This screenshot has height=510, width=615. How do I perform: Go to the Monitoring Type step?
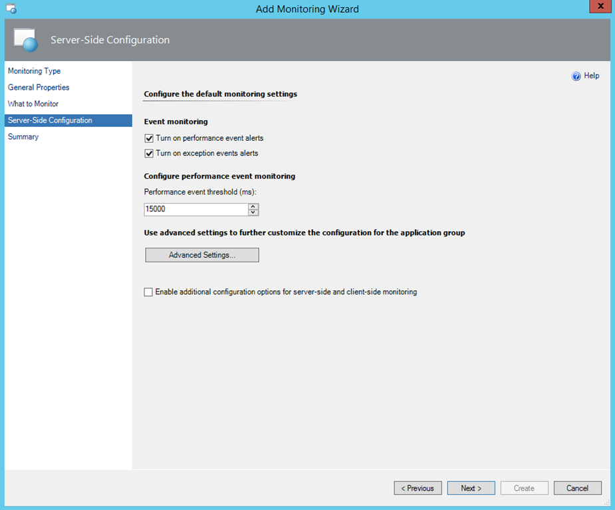[x=35, y=71]
